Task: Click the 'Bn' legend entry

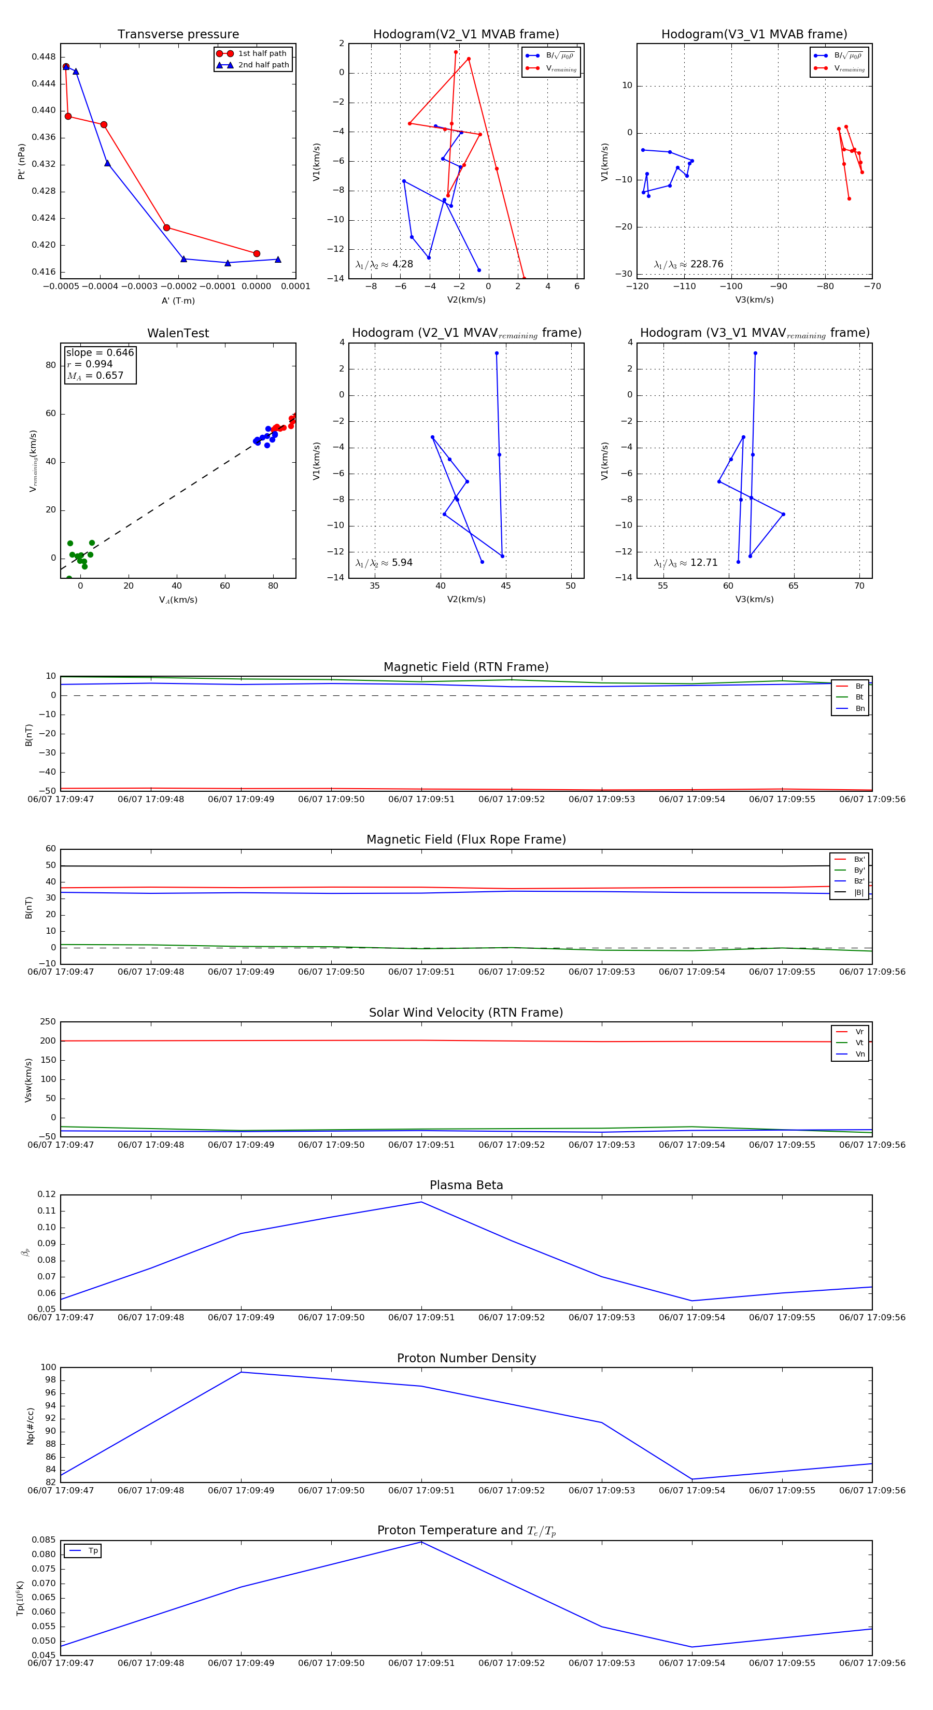Action: click(x=850, y=709)
